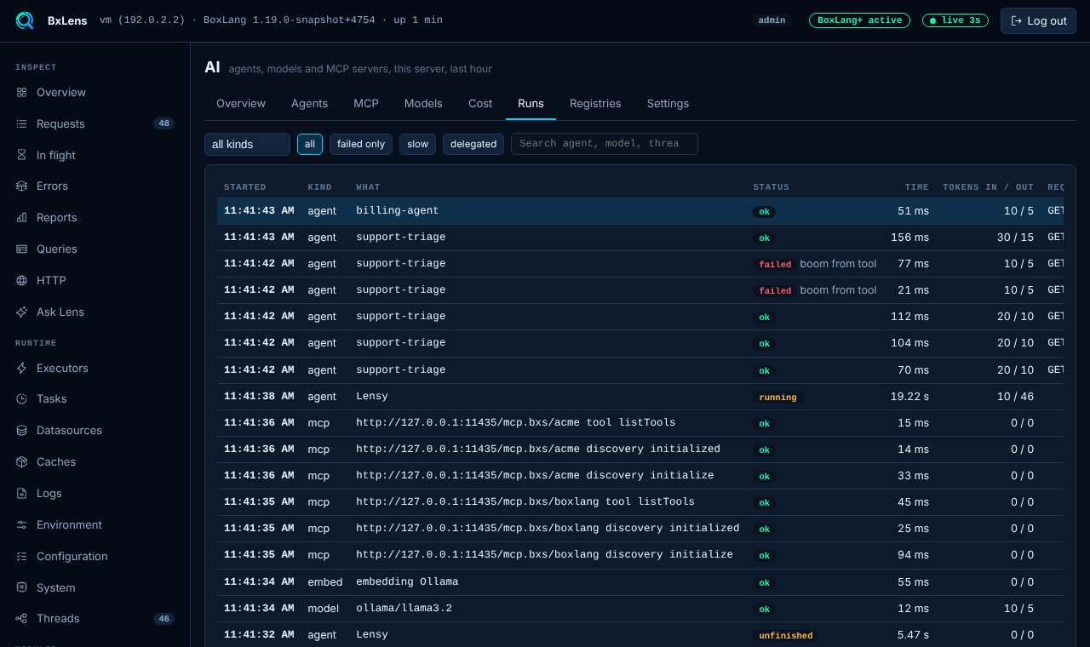This screenshot has width=1090, height=647.
Task: Open the 'all kinds' dropdown
Action: (247, 144)
